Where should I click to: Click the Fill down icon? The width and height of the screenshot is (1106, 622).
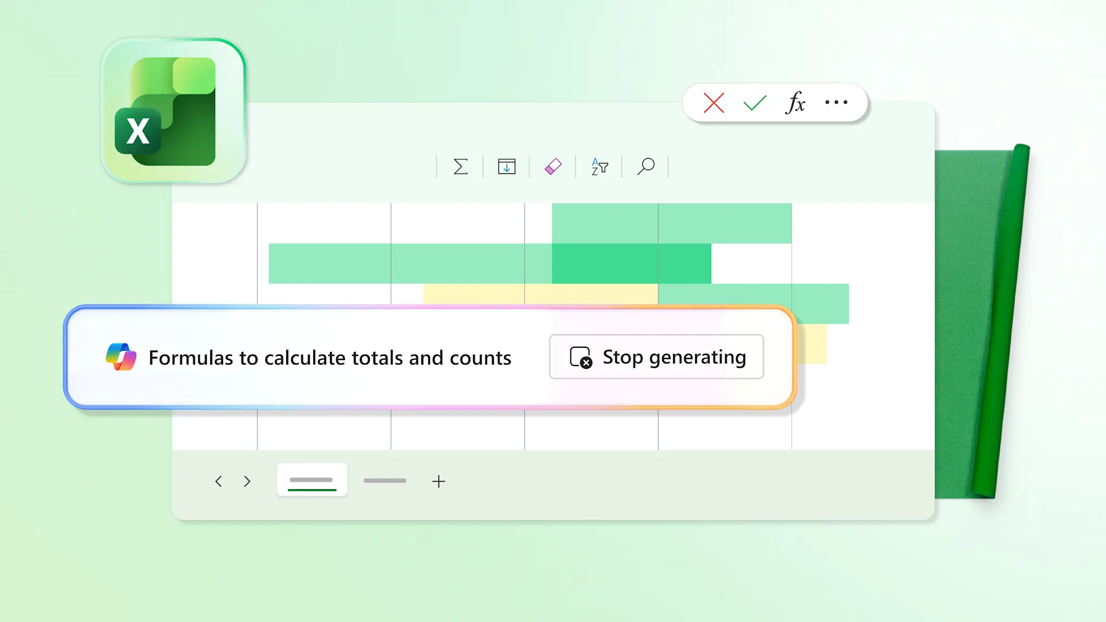pos(507,166)
